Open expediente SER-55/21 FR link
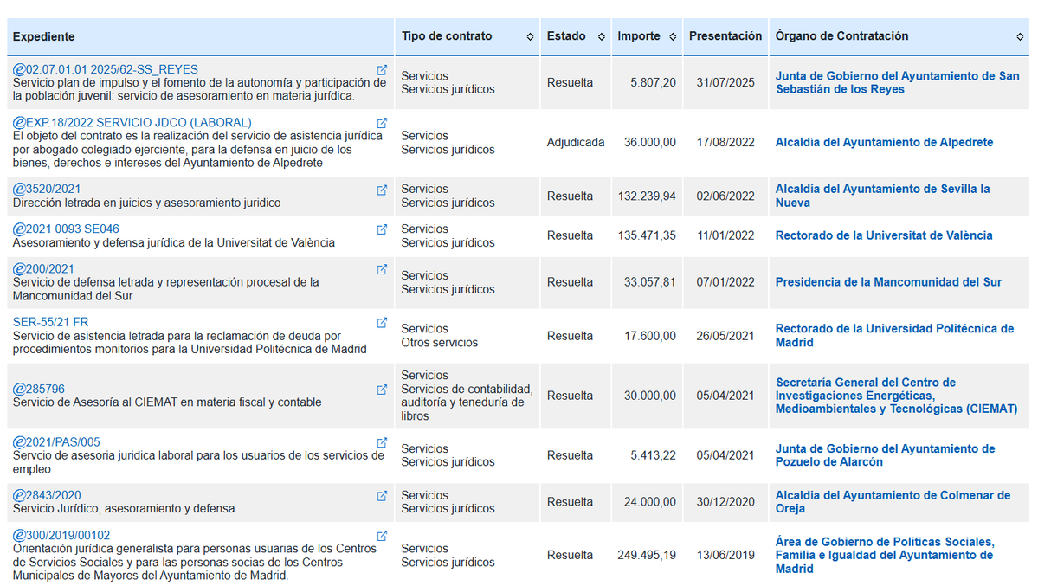 [x=50, y=322]
